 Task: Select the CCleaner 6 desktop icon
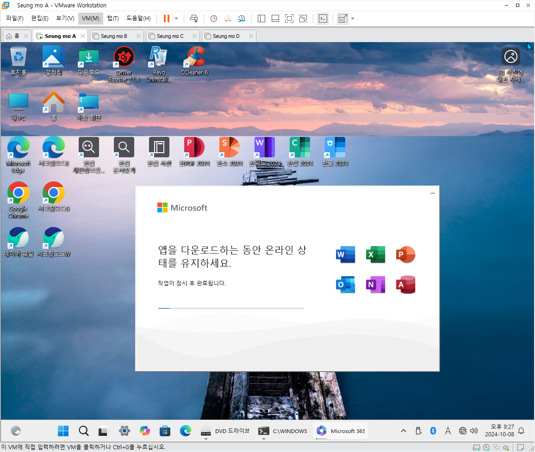194,61
